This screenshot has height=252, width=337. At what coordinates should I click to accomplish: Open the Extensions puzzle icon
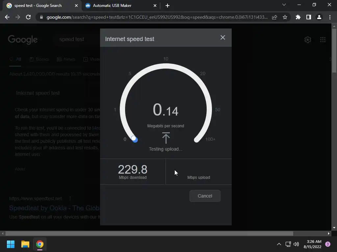(298, 17)
